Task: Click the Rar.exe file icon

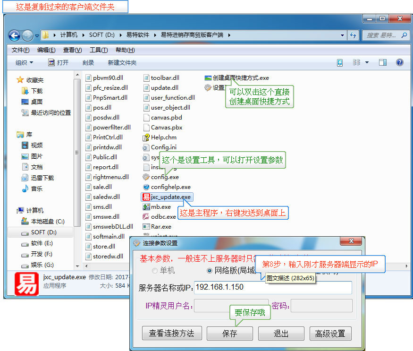Action: tap(146, 227)
